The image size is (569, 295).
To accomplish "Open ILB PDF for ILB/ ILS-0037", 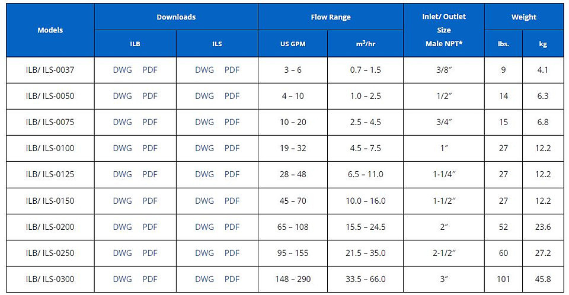I will pyautogui.click(x=150, y=70).
